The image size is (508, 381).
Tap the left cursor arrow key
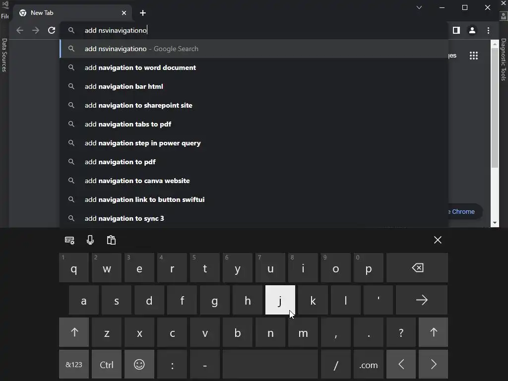pyautogui.click(x=401, y=365)
